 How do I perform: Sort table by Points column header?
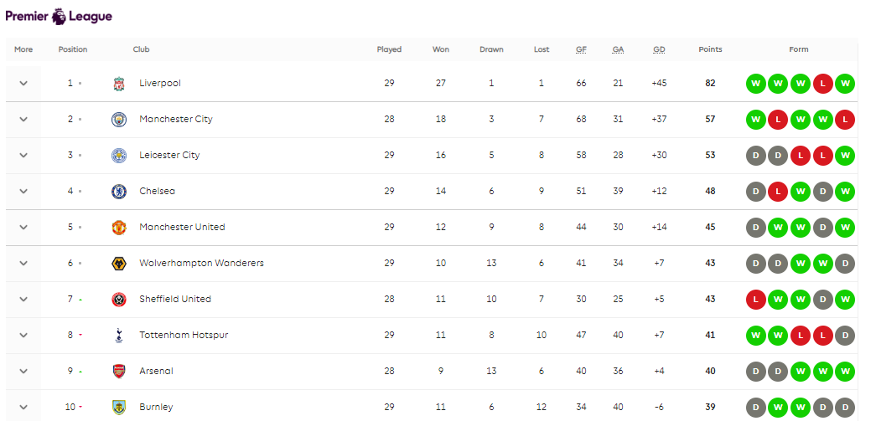pyautogui.click(x=710, y=49)
